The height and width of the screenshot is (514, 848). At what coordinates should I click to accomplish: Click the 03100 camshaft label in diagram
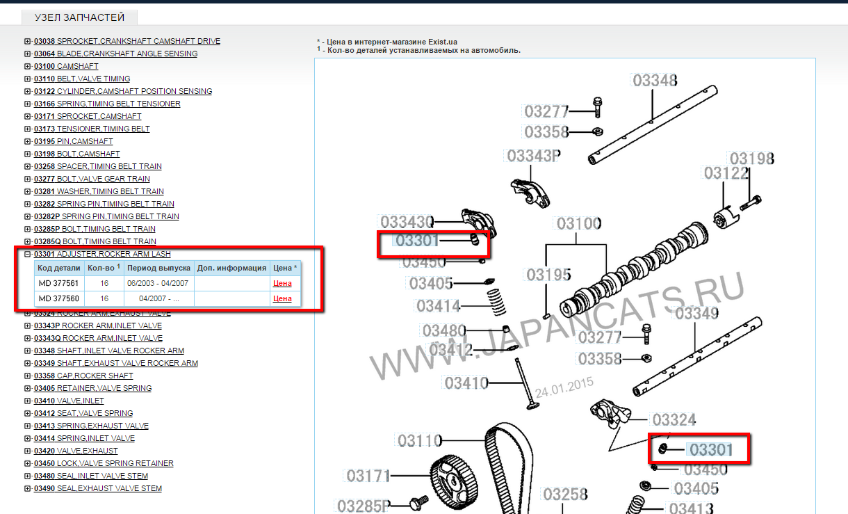pos(578,224)
